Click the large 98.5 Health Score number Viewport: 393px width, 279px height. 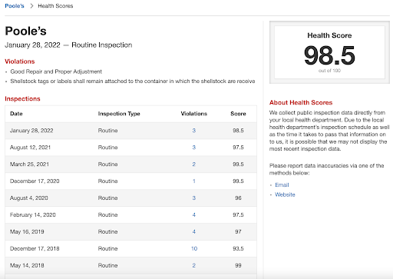coord(329,55)
